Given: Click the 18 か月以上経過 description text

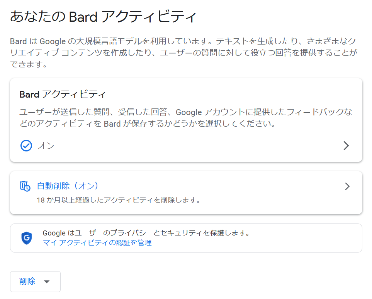Looking at the screenshot, I should [119, 200].
